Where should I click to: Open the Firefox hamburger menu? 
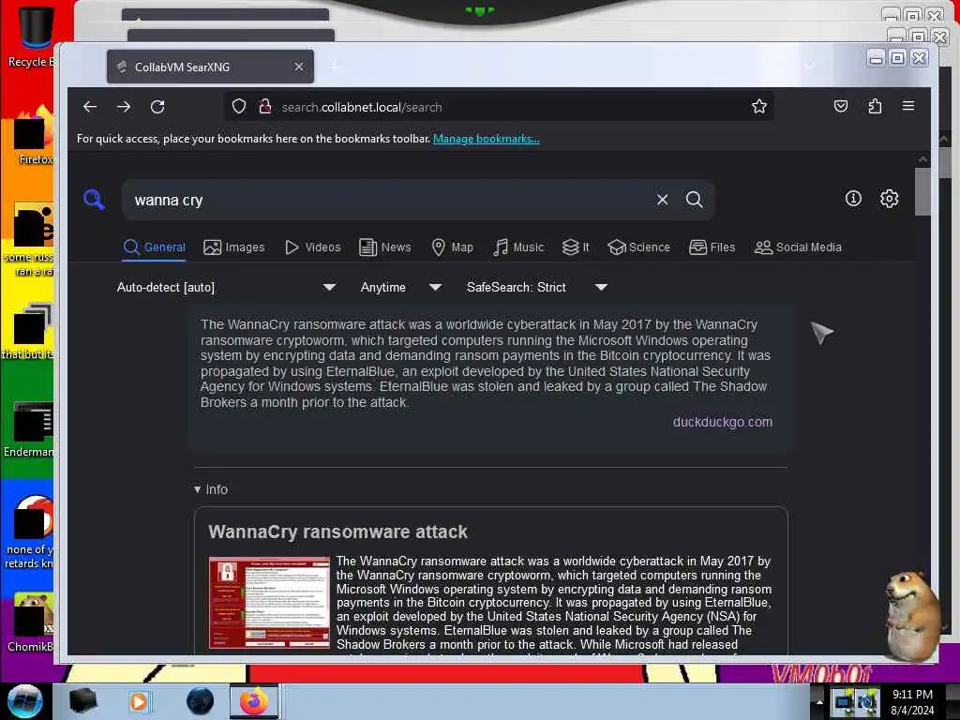[x=907, y=106]
